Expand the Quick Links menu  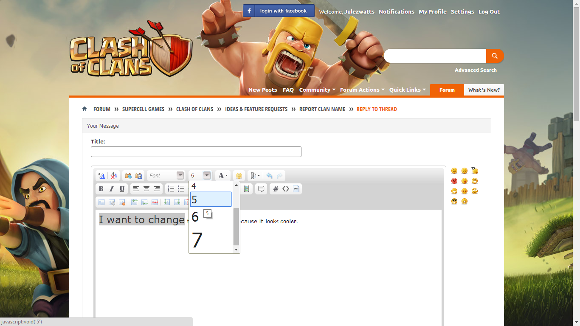[408, 90]
